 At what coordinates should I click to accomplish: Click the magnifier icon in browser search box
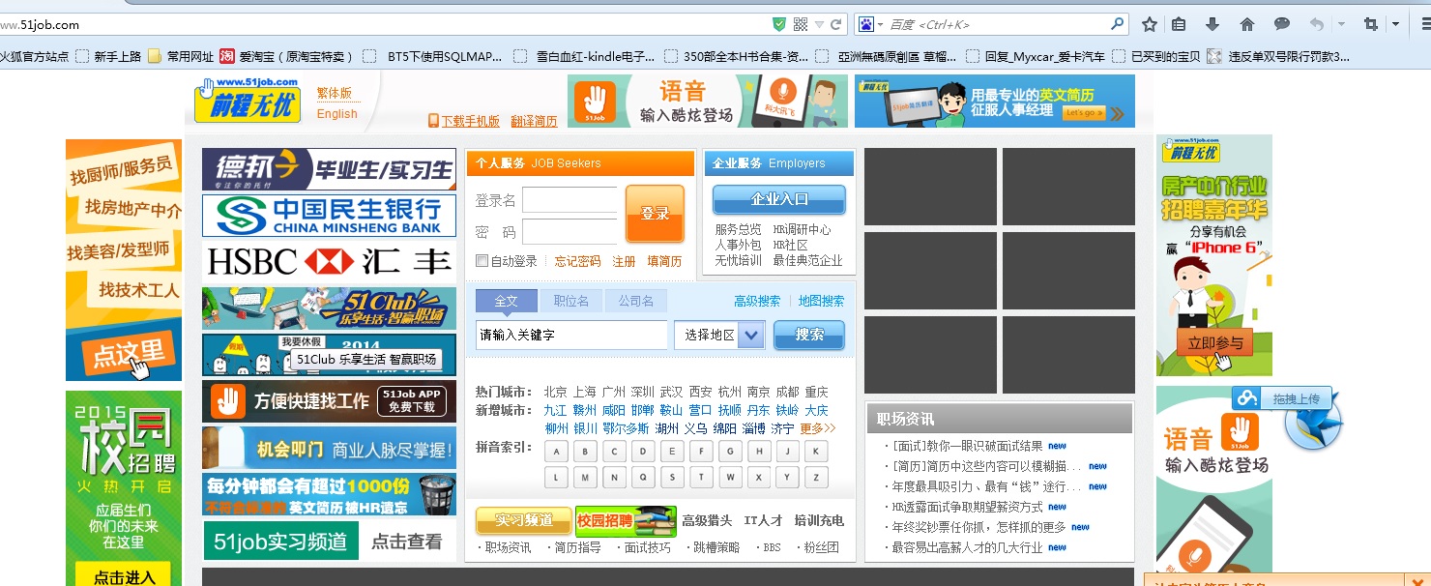pos(1118,24)
